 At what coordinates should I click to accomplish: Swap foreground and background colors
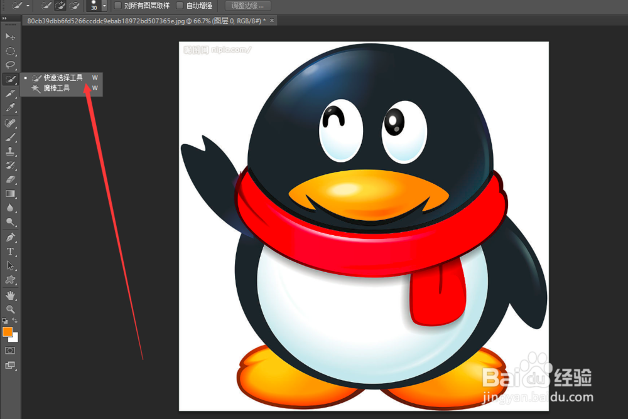(x=15, y=321)
